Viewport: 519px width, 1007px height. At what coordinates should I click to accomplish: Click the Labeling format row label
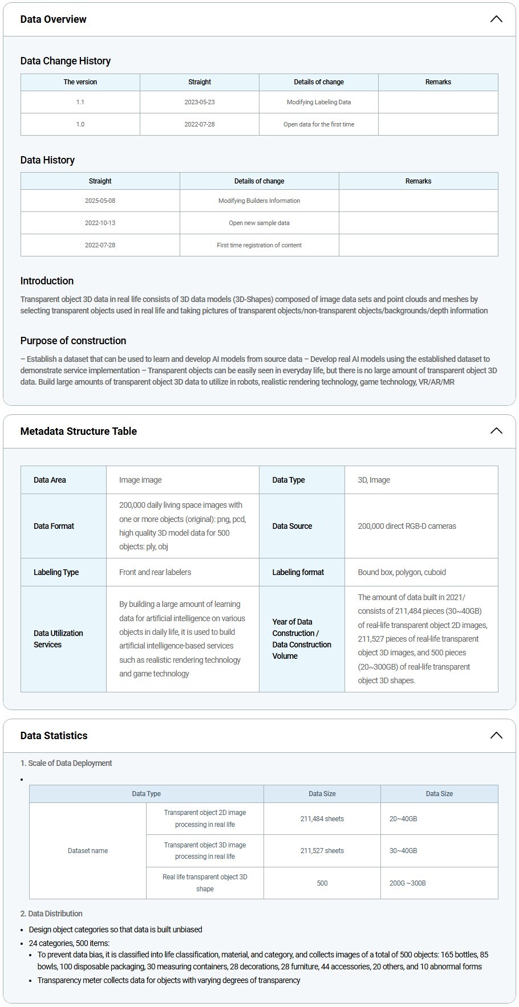pos(298,572)
